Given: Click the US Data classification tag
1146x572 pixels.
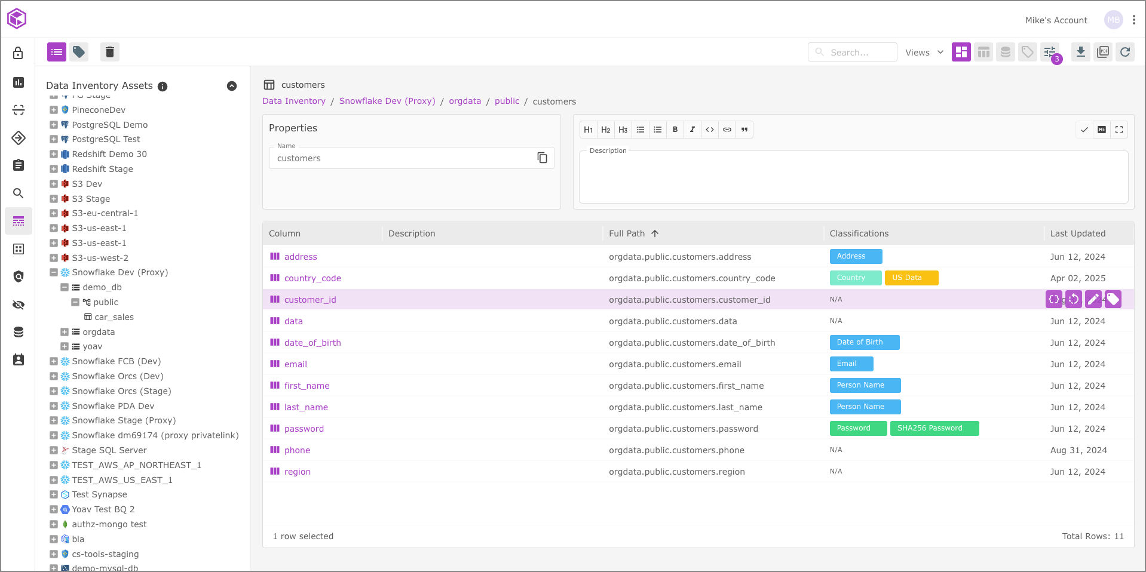Looking at the screenshot, I should pos(911,278).
